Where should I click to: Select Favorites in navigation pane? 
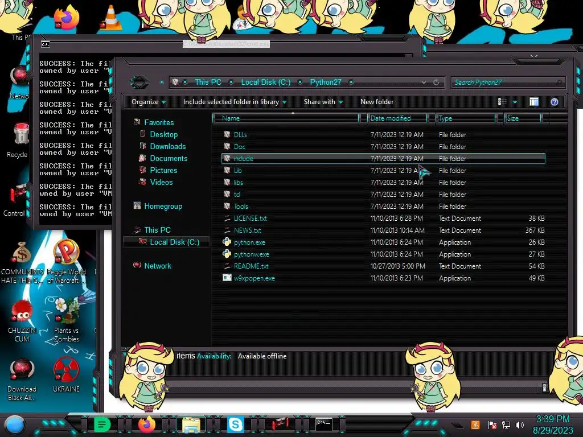pos(159,123)
